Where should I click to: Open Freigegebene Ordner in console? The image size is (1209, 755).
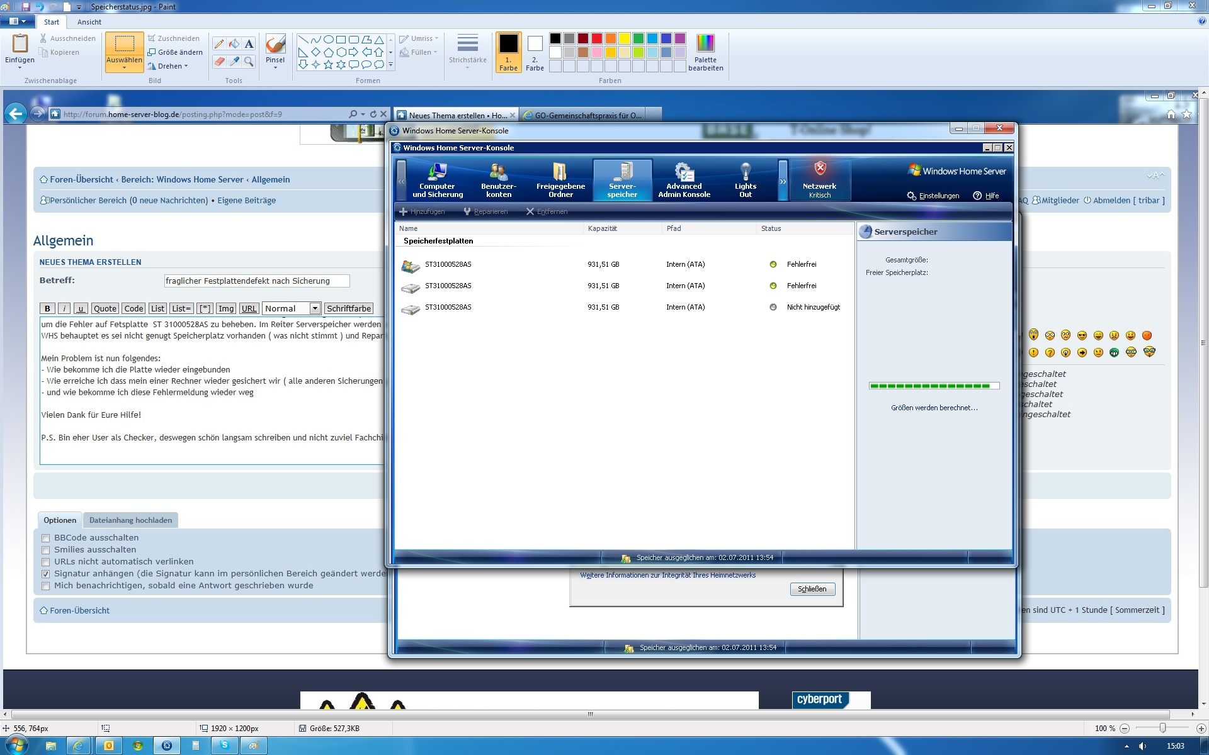point(560,180)
